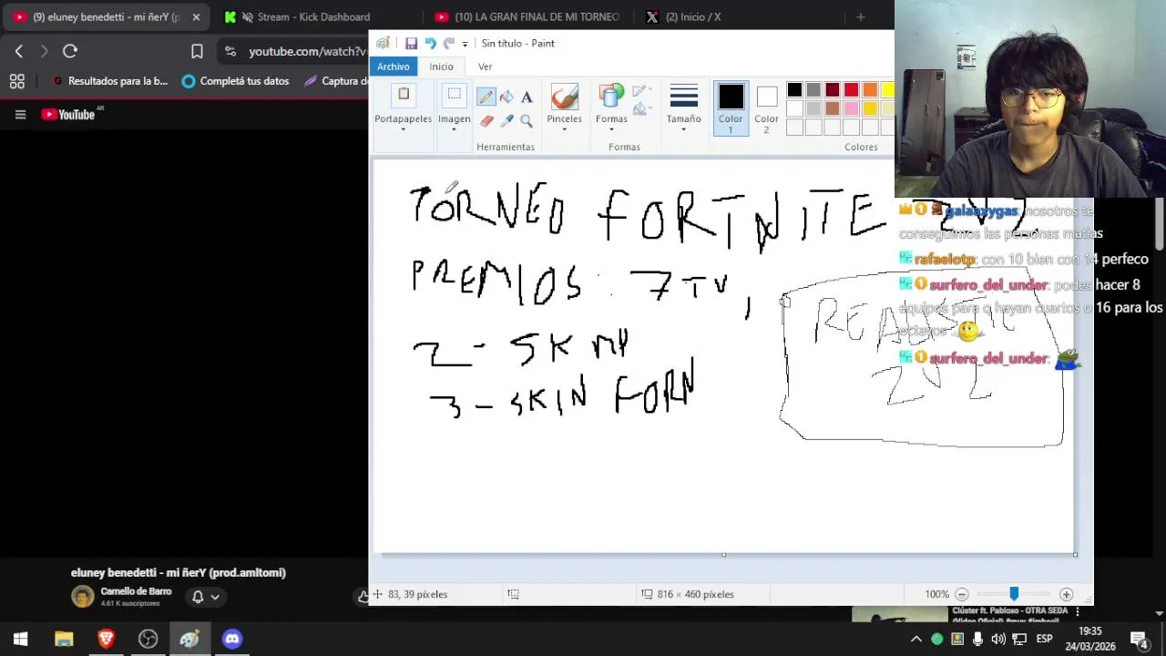Click Camello de Barro channel avatar
The image size is (1166, 656).
pos(83,597)
